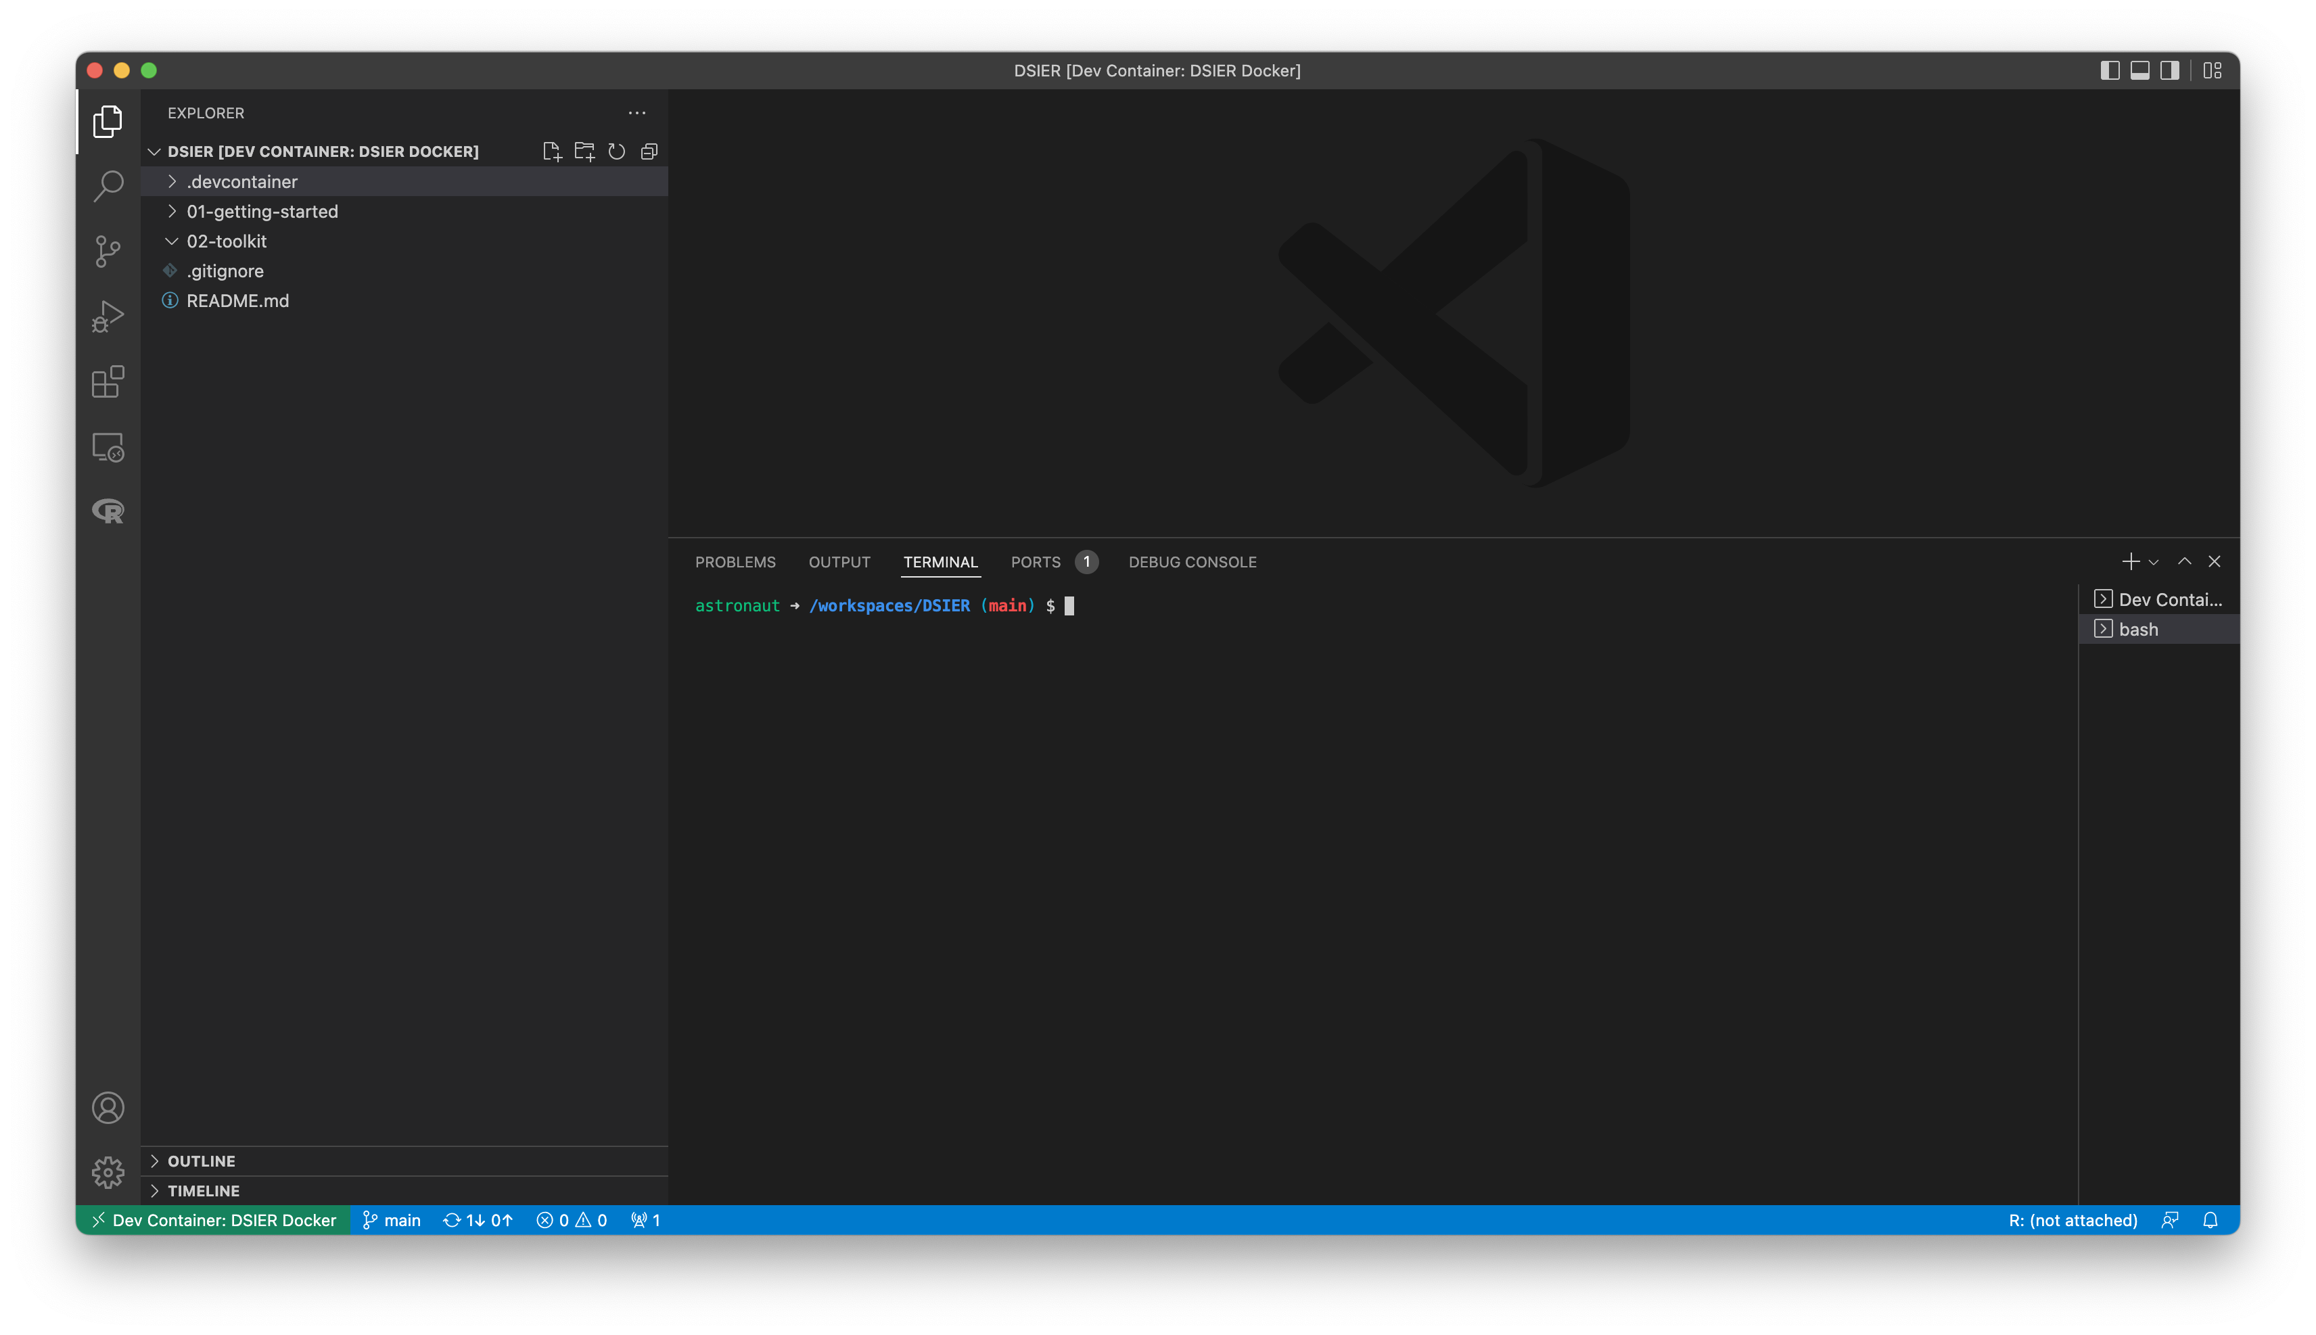Image resolution: width=2316 pixels, height=1335 pixels.
Task: Click the New File icon in Explorer
Action: pos(552,151)
